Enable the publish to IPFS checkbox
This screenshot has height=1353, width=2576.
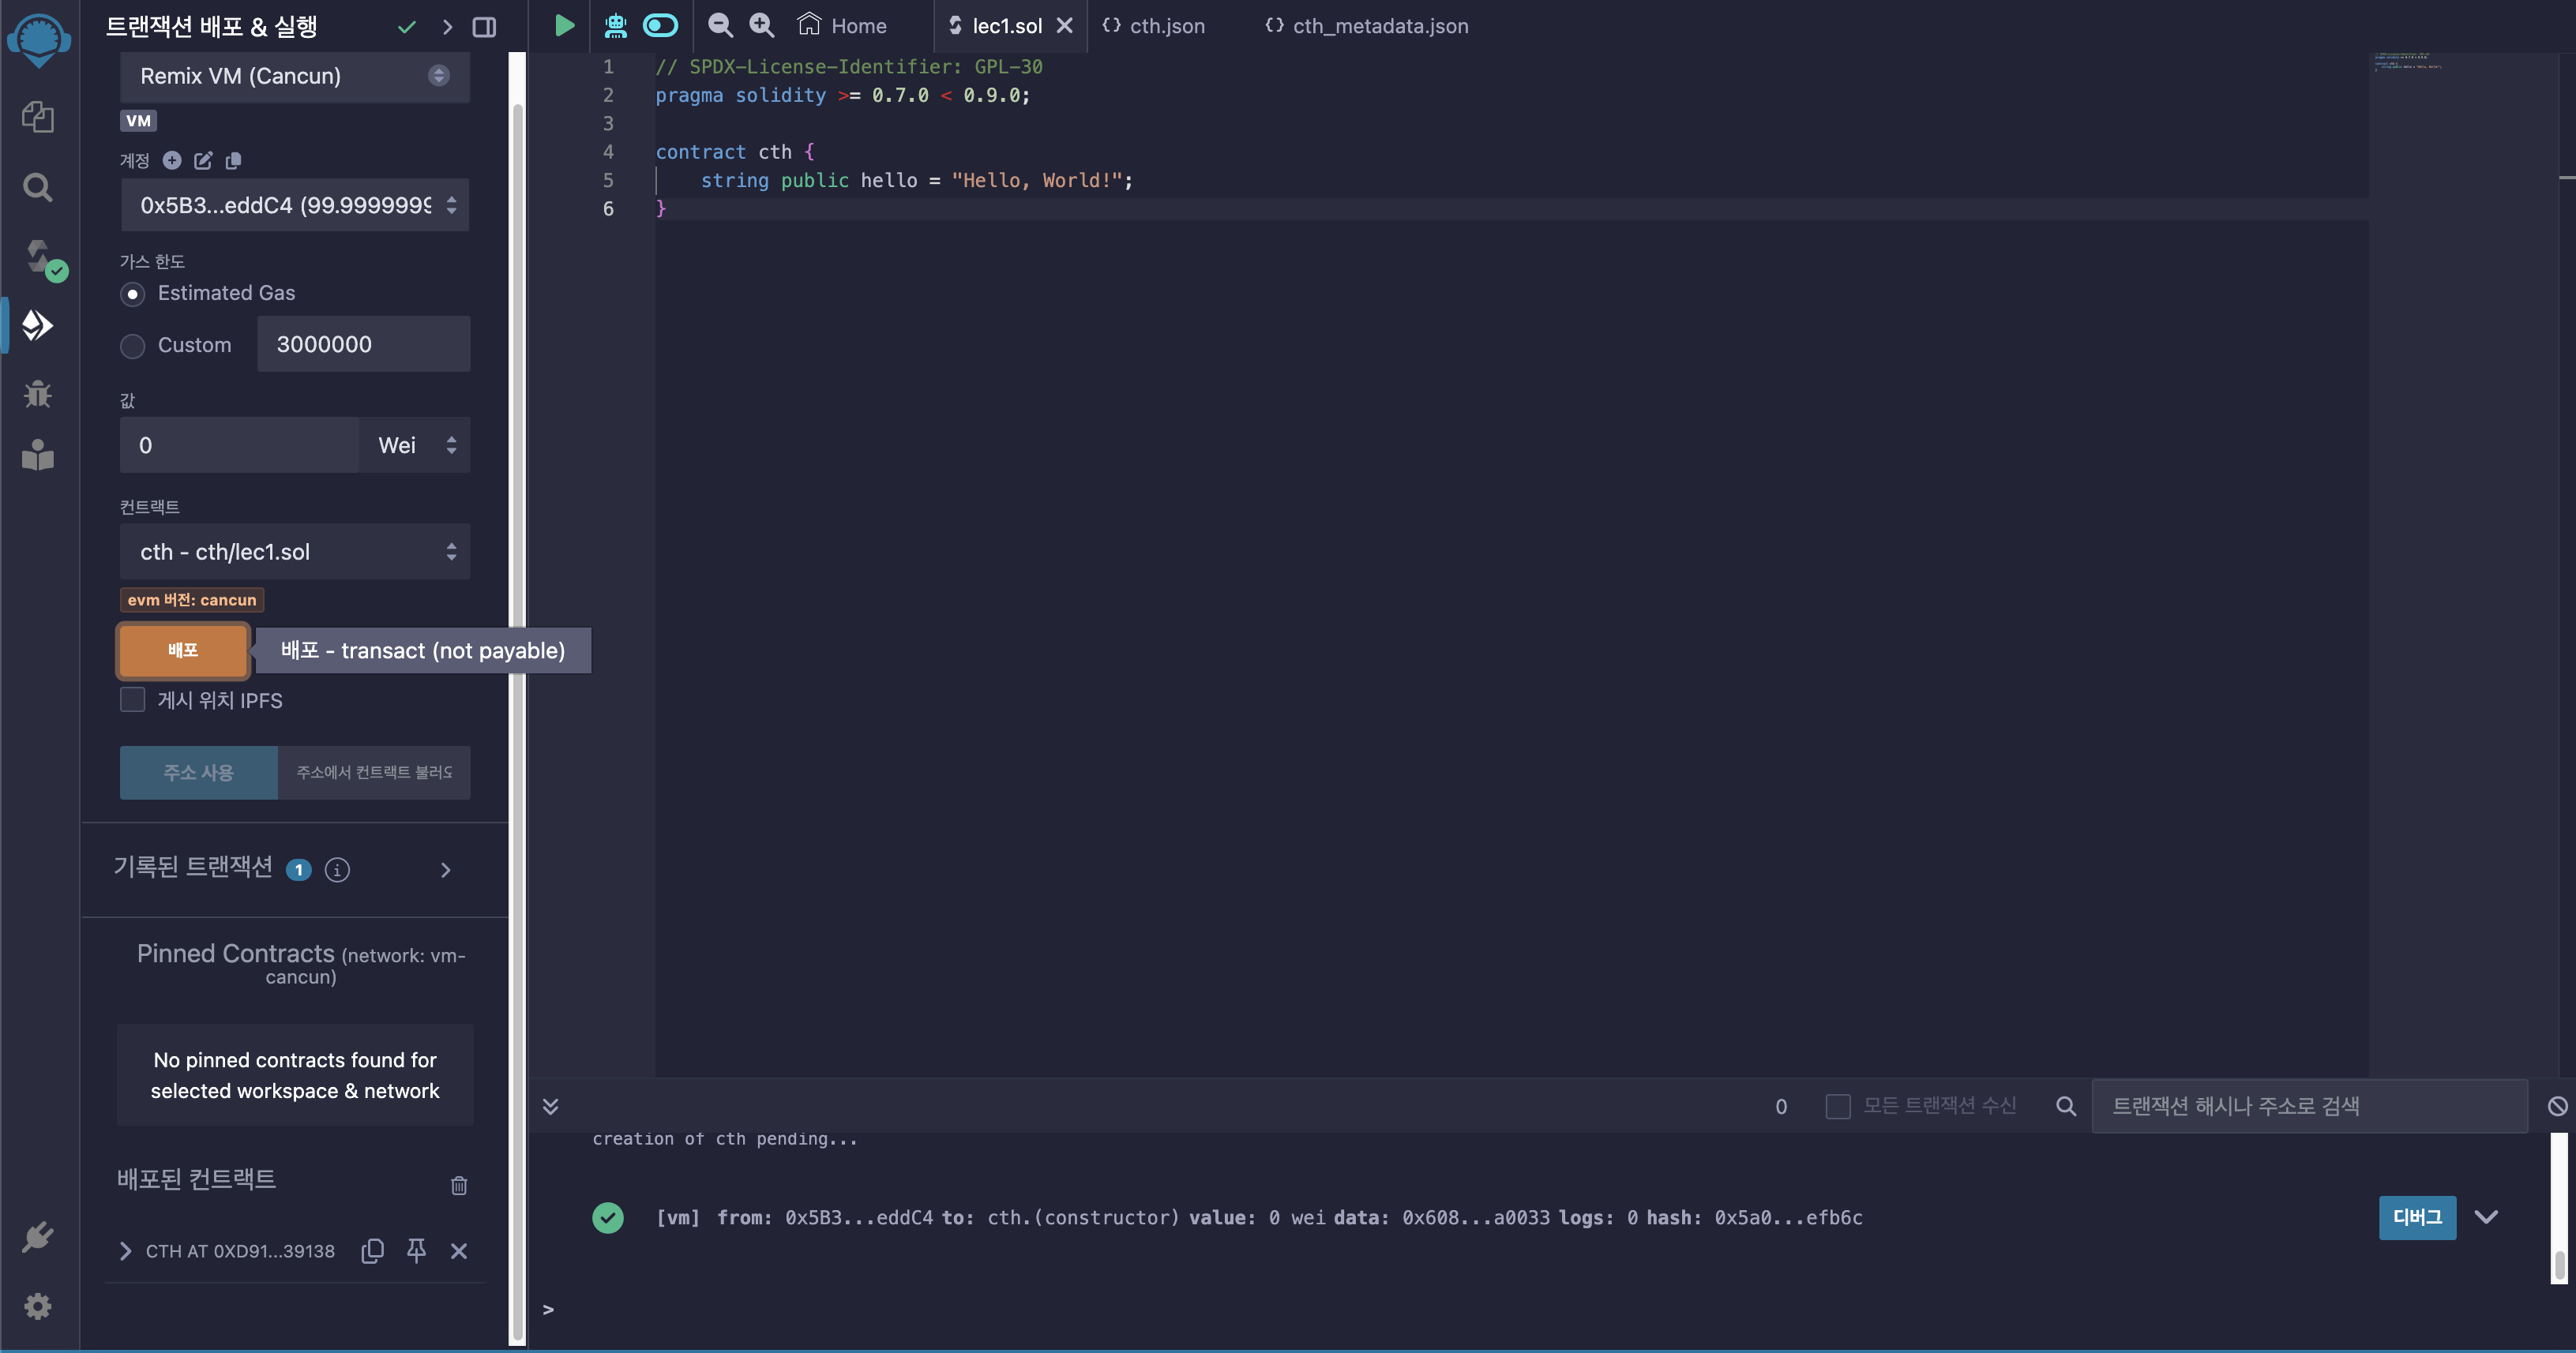132,699
